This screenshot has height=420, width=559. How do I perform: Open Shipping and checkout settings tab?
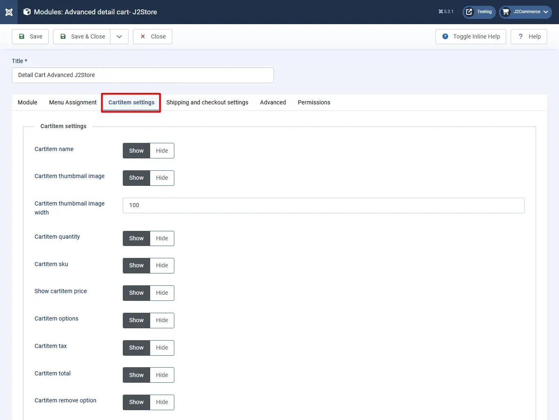(x=207, y=102)
